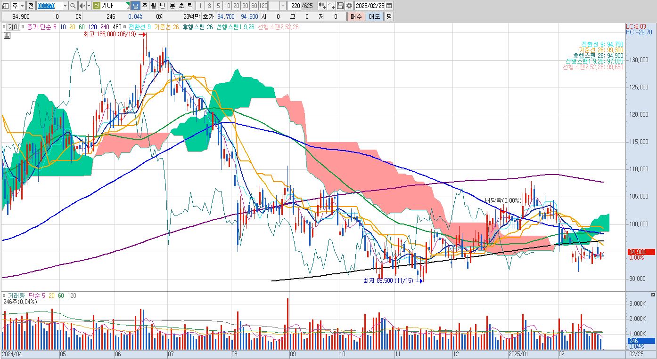The width and height of the screenshot is (657, 359).
Task: Save chart with the floppy disk icon
Action: tap(340, 6)
